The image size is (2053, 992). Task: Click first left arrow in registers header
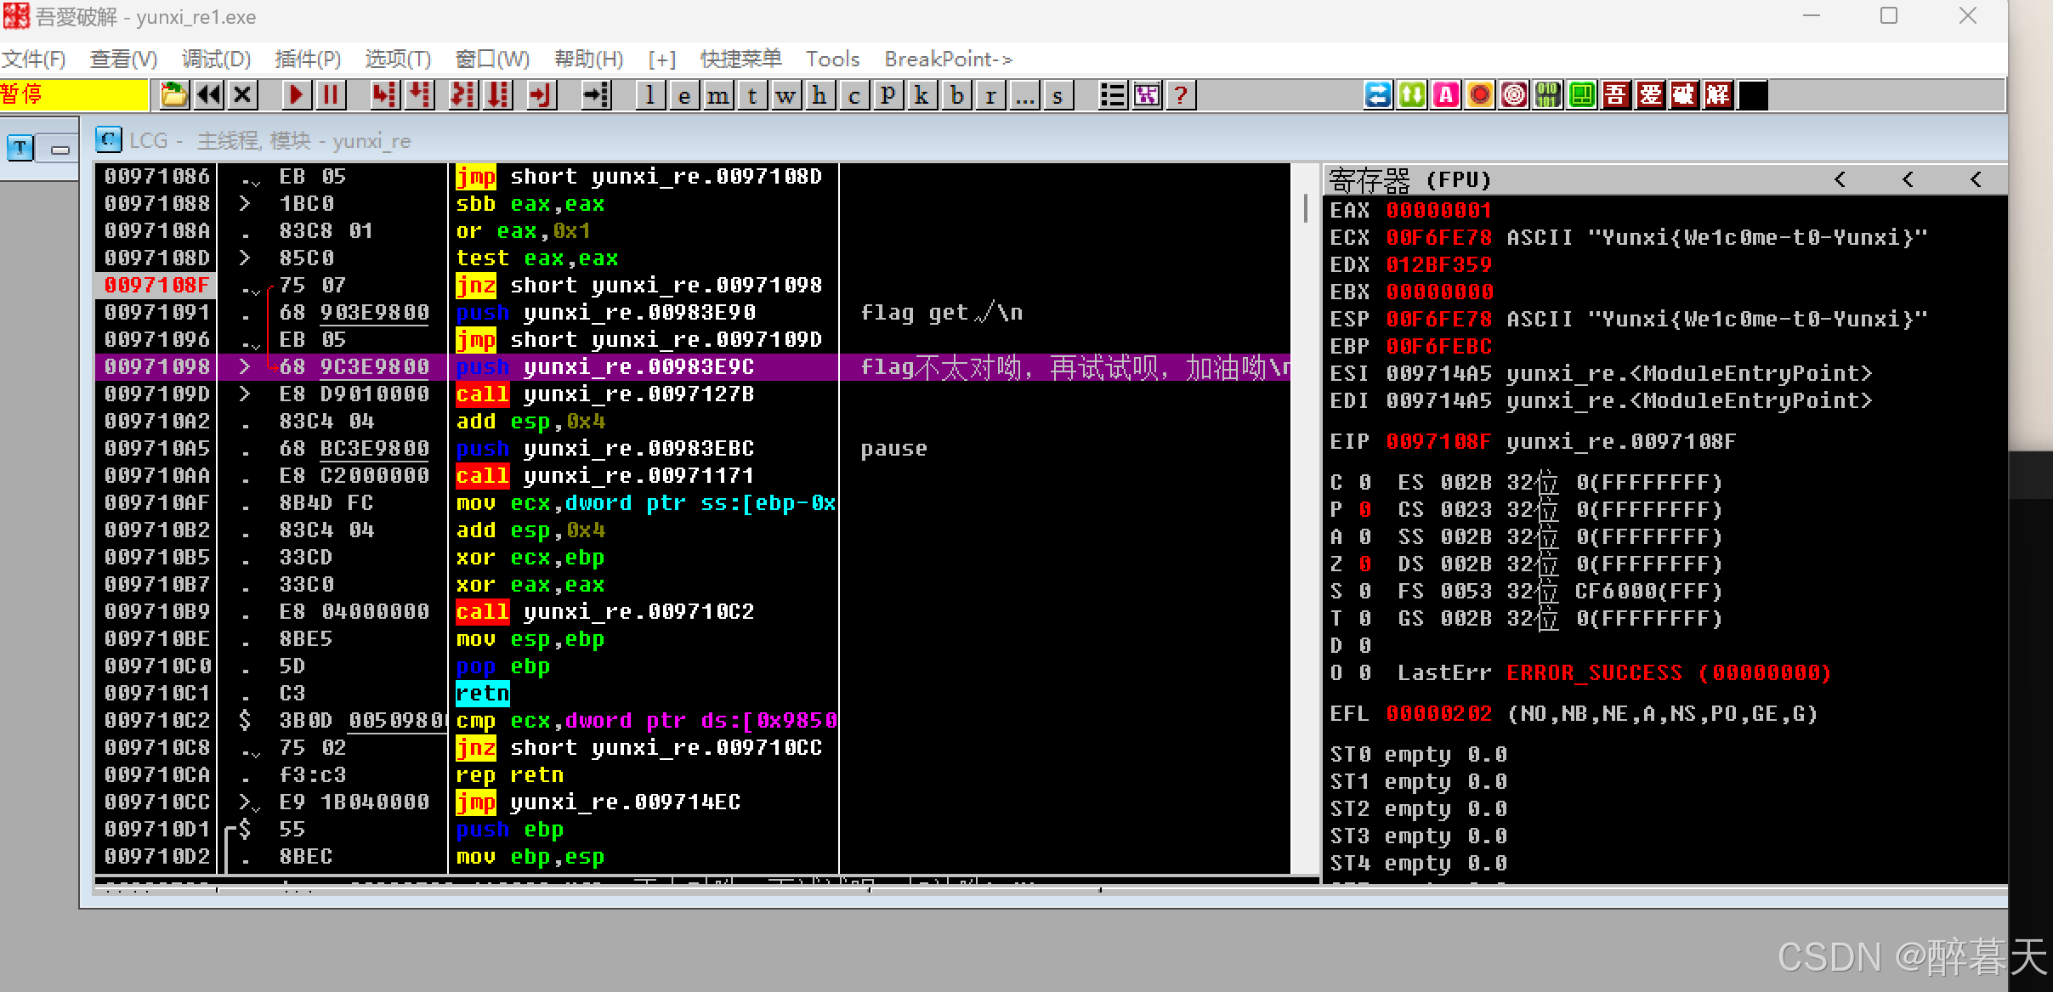click(1840, 179)
